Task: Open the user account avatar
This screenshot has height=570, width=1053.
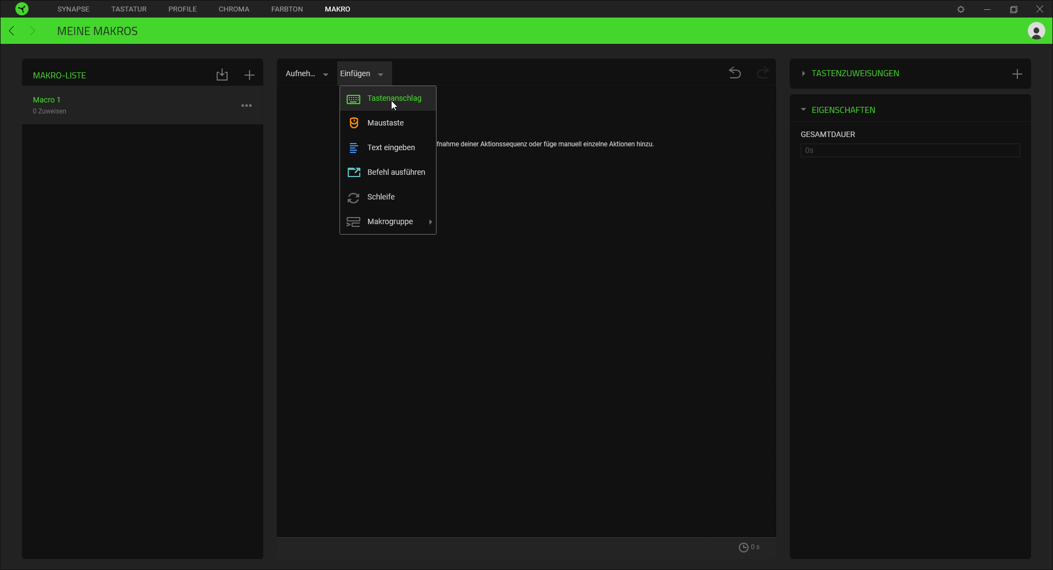Action: [1036, 31]
